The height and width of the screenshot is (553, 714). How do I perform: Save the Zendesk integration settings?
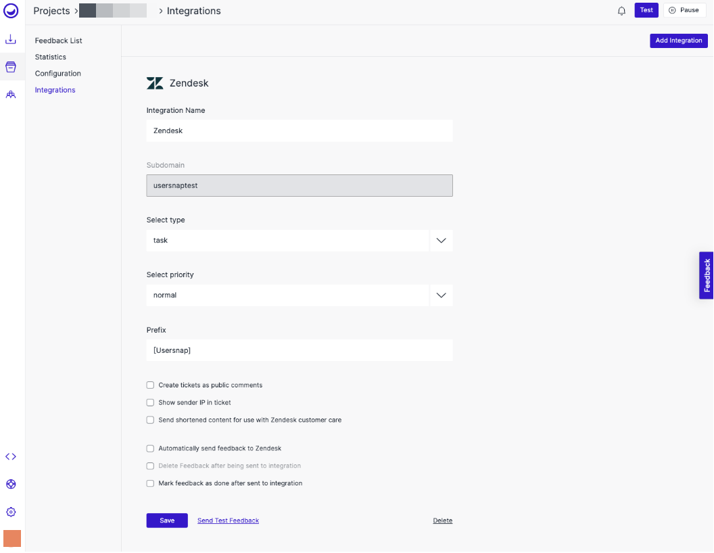coord(167,521)
